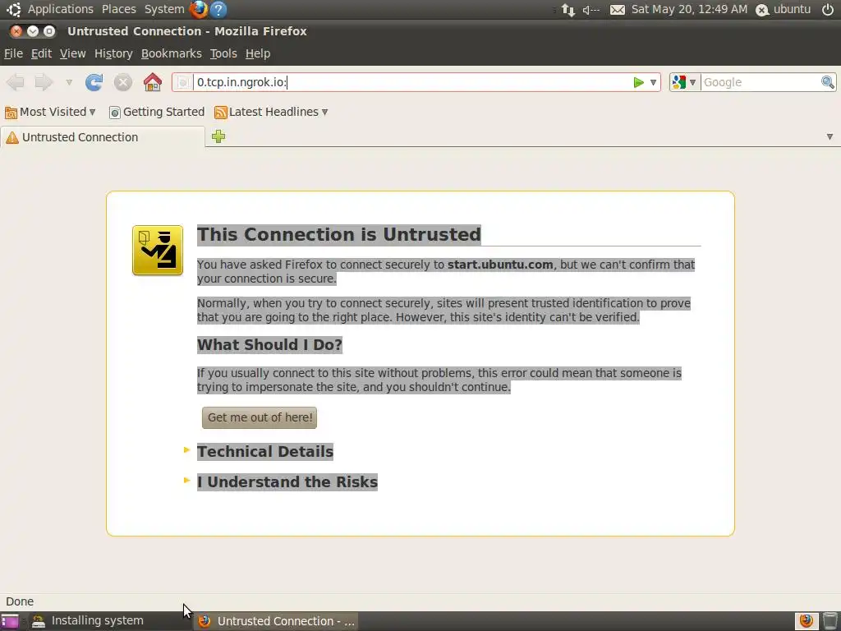This screenshot has width=841, height=631.
Task: Launch Firefox from the top panel icon
Action: [x=199, y=9]
